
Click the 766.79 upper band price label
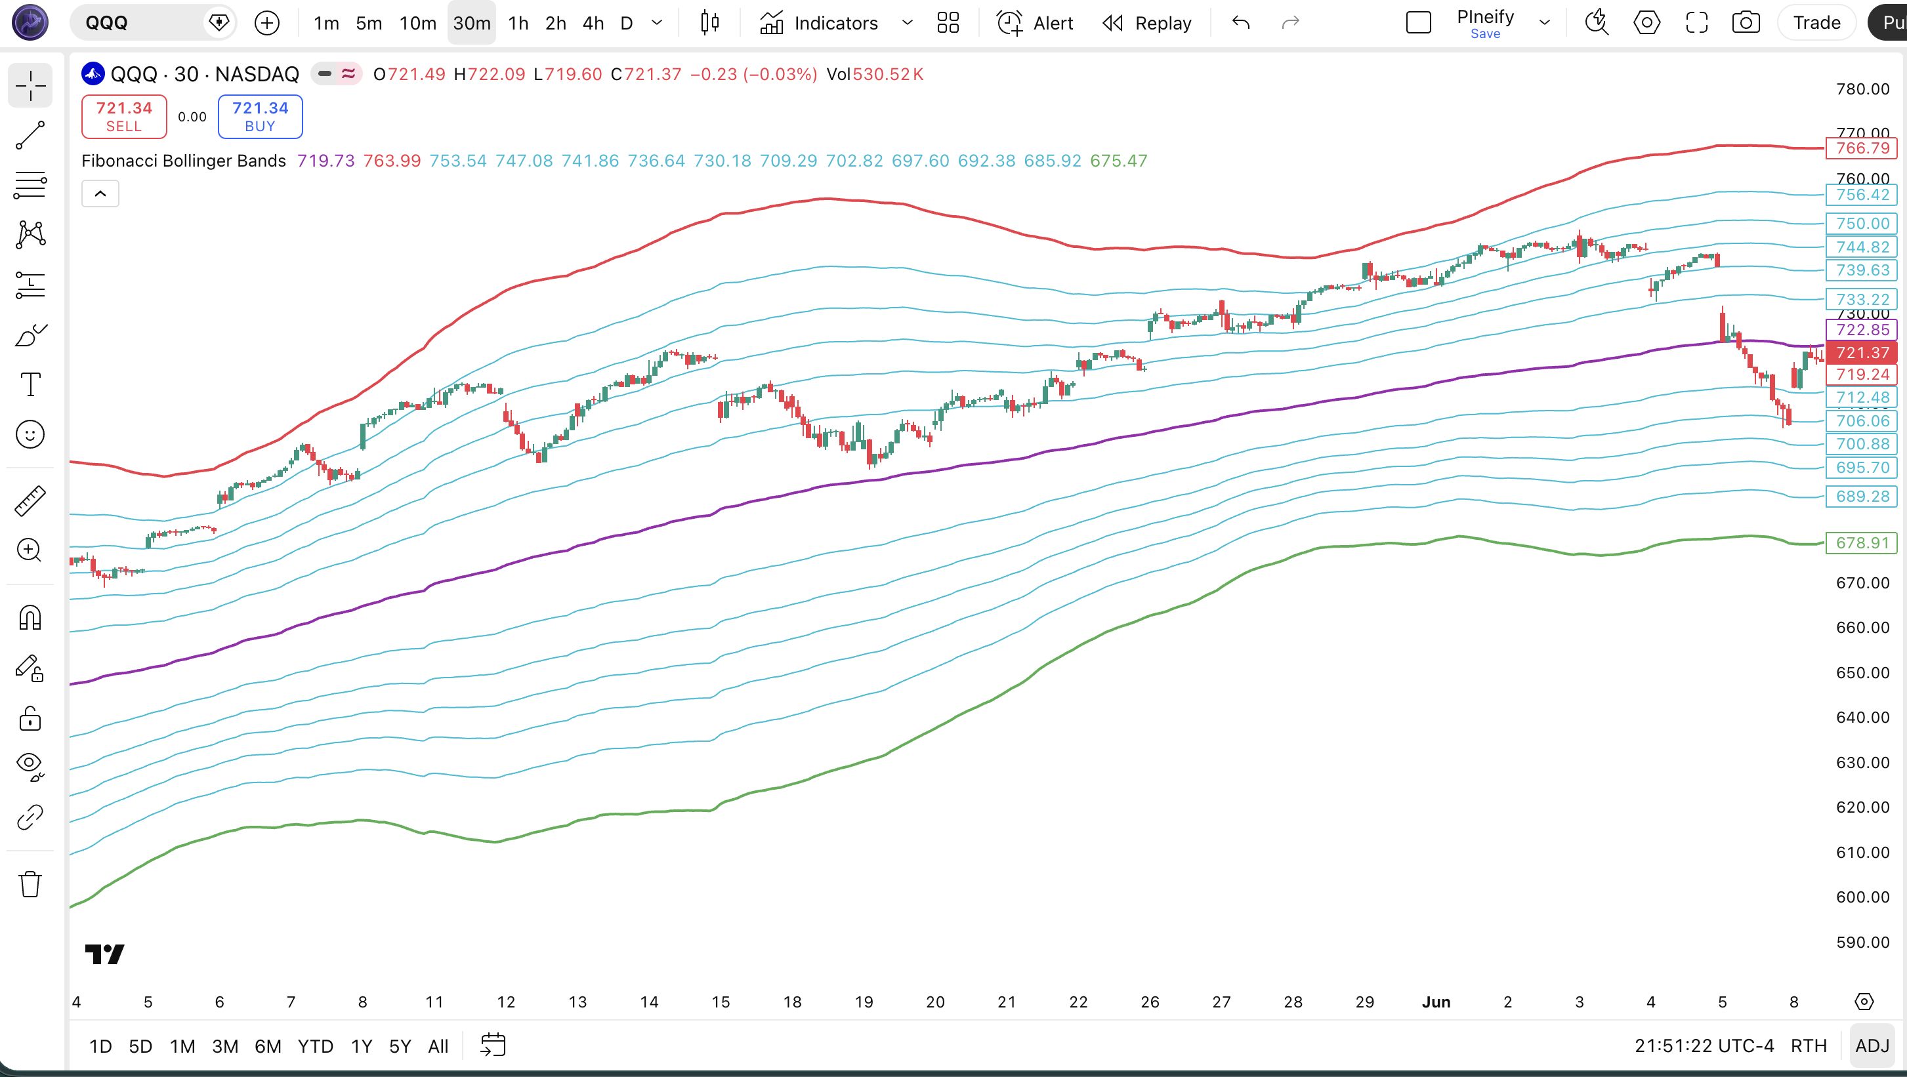1862,148
